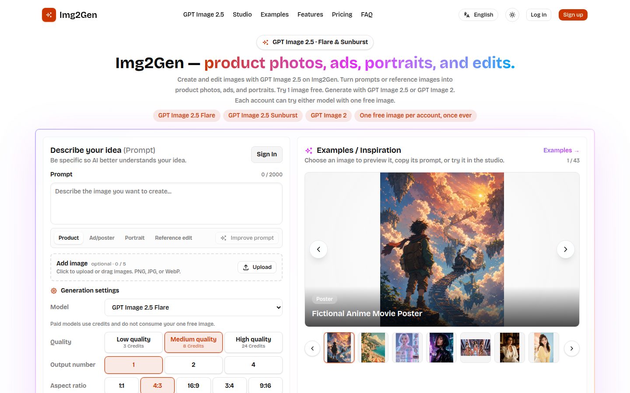Show the next example image in preview
This screenshot has height=393, width=630.
click(566, 249)
